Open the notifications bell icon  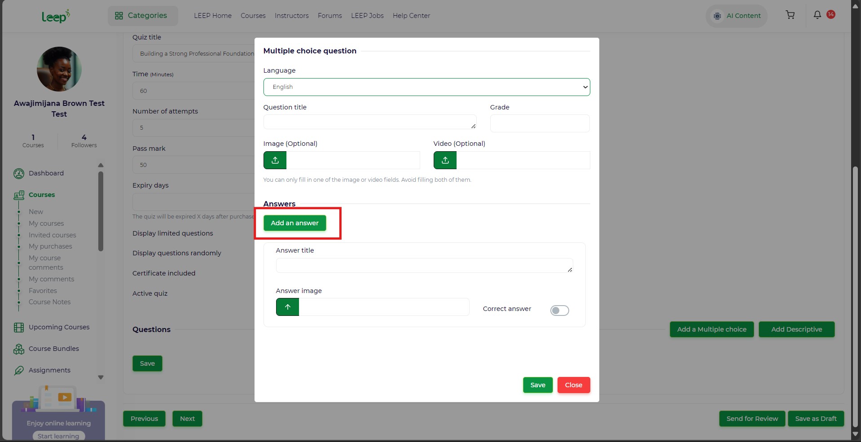coord(817,15)
